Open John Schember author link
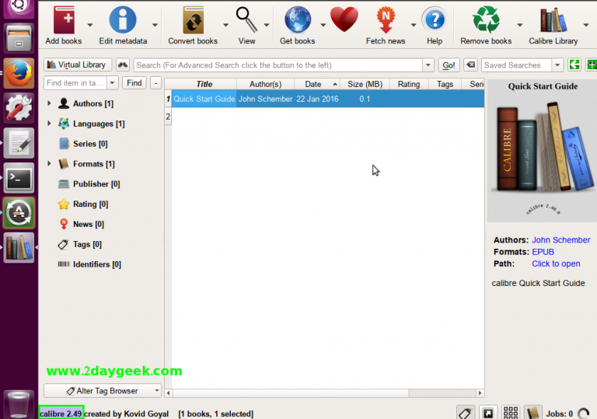This screenshot has width=597, height=419. click(560, 240)
